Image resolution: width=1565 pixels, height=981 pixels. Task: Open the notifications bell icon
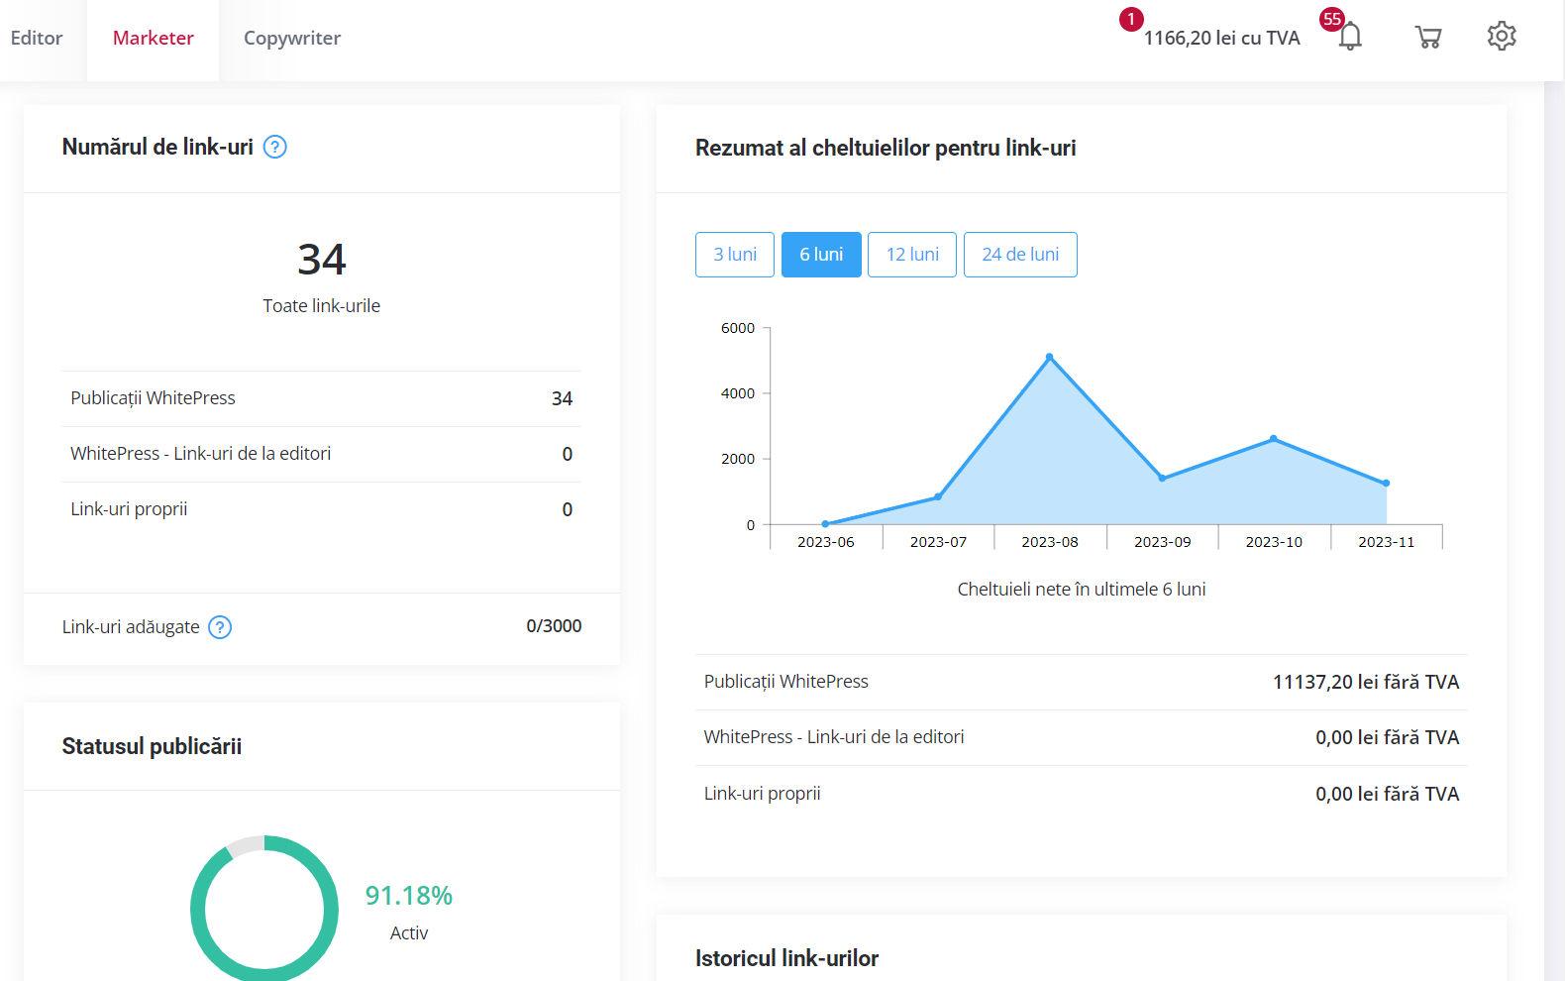click(x=1350, y=37)
